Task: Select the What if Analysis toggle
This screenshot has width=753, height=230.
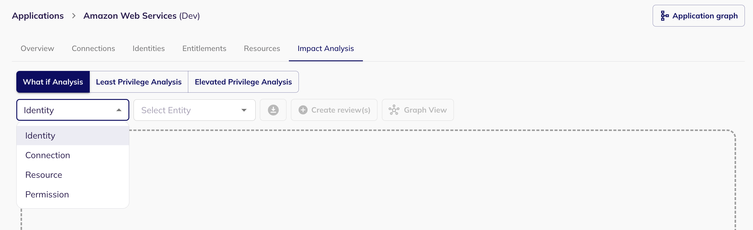Action: 53,82
